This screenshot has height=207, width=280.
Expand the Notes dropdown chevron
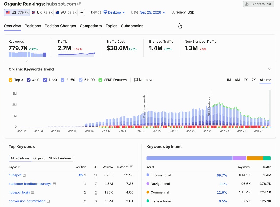pyautogui.click(x=151, y=80)
